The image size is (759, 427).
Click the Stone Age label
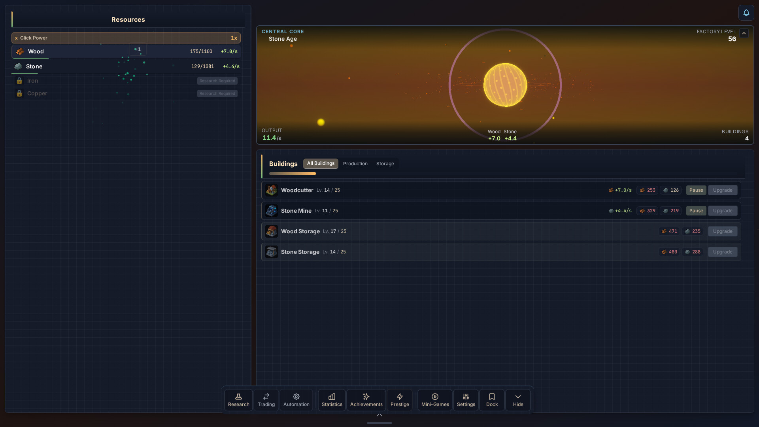(x=283, y=39)
